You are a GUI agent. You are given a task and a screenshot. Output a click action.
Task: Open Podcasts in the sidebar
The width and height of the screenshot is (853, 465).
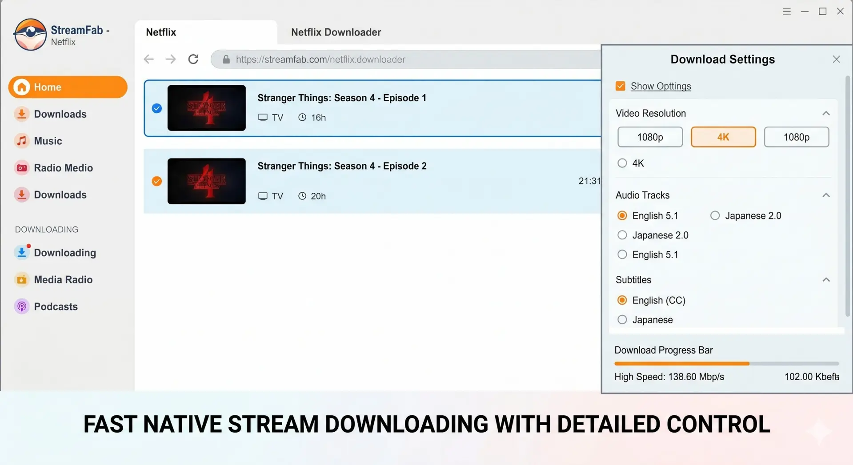click(56, 306)
